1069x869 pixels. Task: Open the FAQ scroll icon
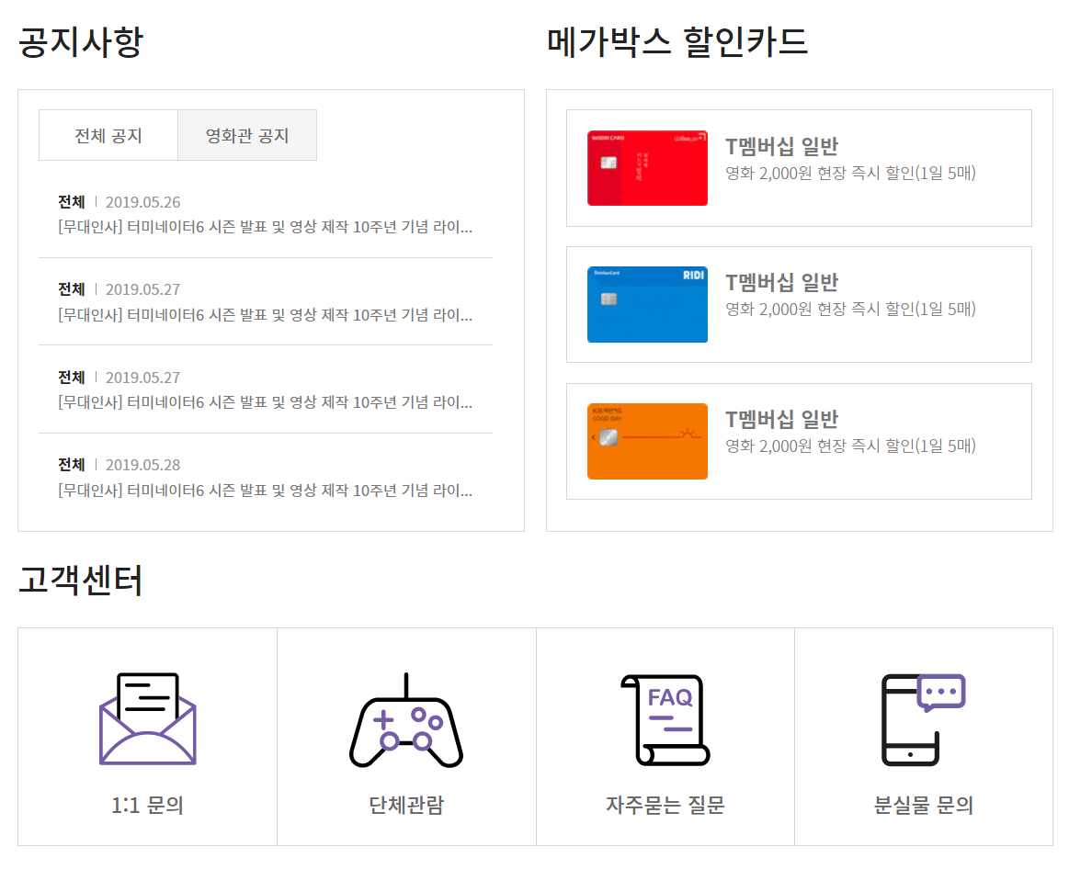[x=665, y=720]
